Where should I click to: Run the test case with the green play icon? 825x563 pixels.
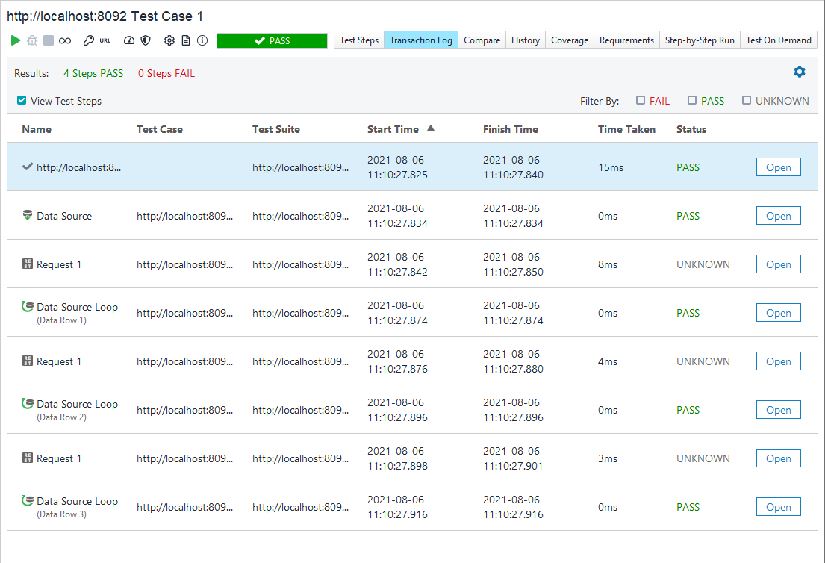[15, 40]
